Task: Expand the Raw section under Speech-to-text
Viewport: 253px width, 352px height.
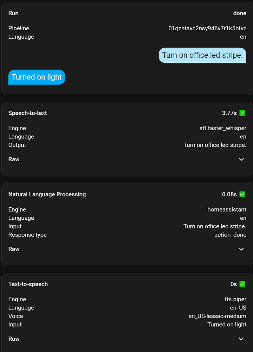Action: click(x=241, y=159)
